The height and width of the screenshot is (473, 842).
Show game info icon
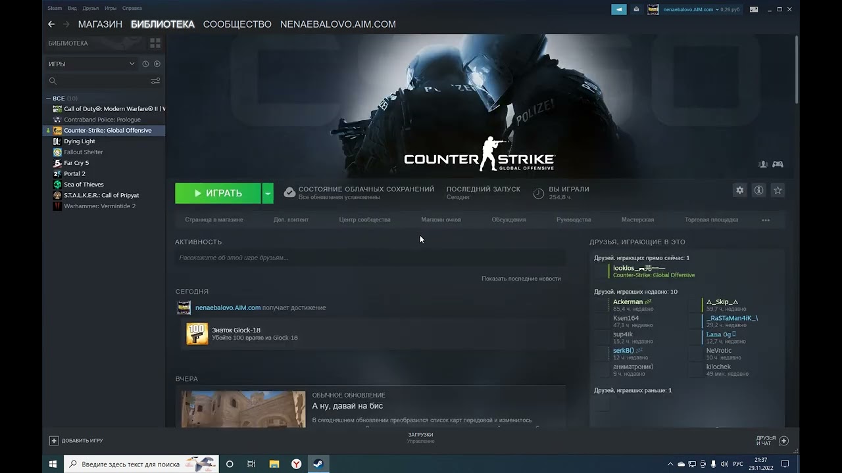point(758,190)
